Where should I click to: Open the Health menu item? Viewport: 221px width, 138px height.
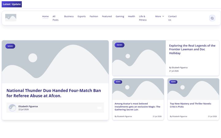click(131, 16)
